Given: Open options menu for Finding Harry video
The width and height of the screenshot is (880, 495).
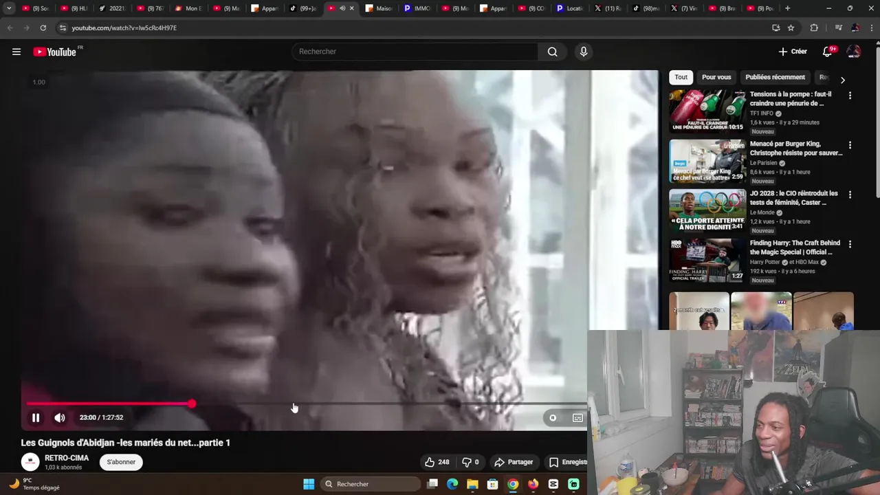Looking at the screenshot, I should tap(850, 244).
